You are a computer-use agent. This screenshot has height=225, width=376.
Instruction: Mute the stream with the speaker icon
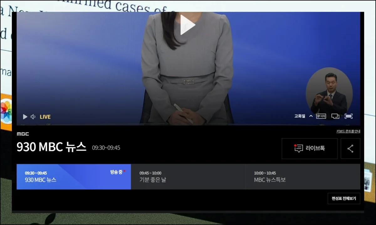(33, 117)
